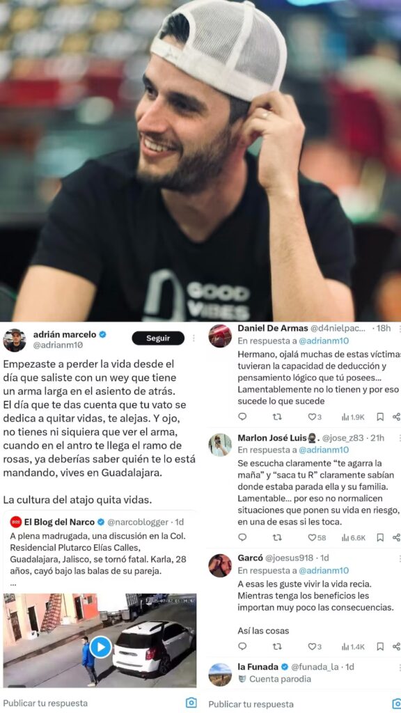401x713 pixels.
Task: View analytics for Marlon's 6.6K views tweet
Action: click(353, 538)
